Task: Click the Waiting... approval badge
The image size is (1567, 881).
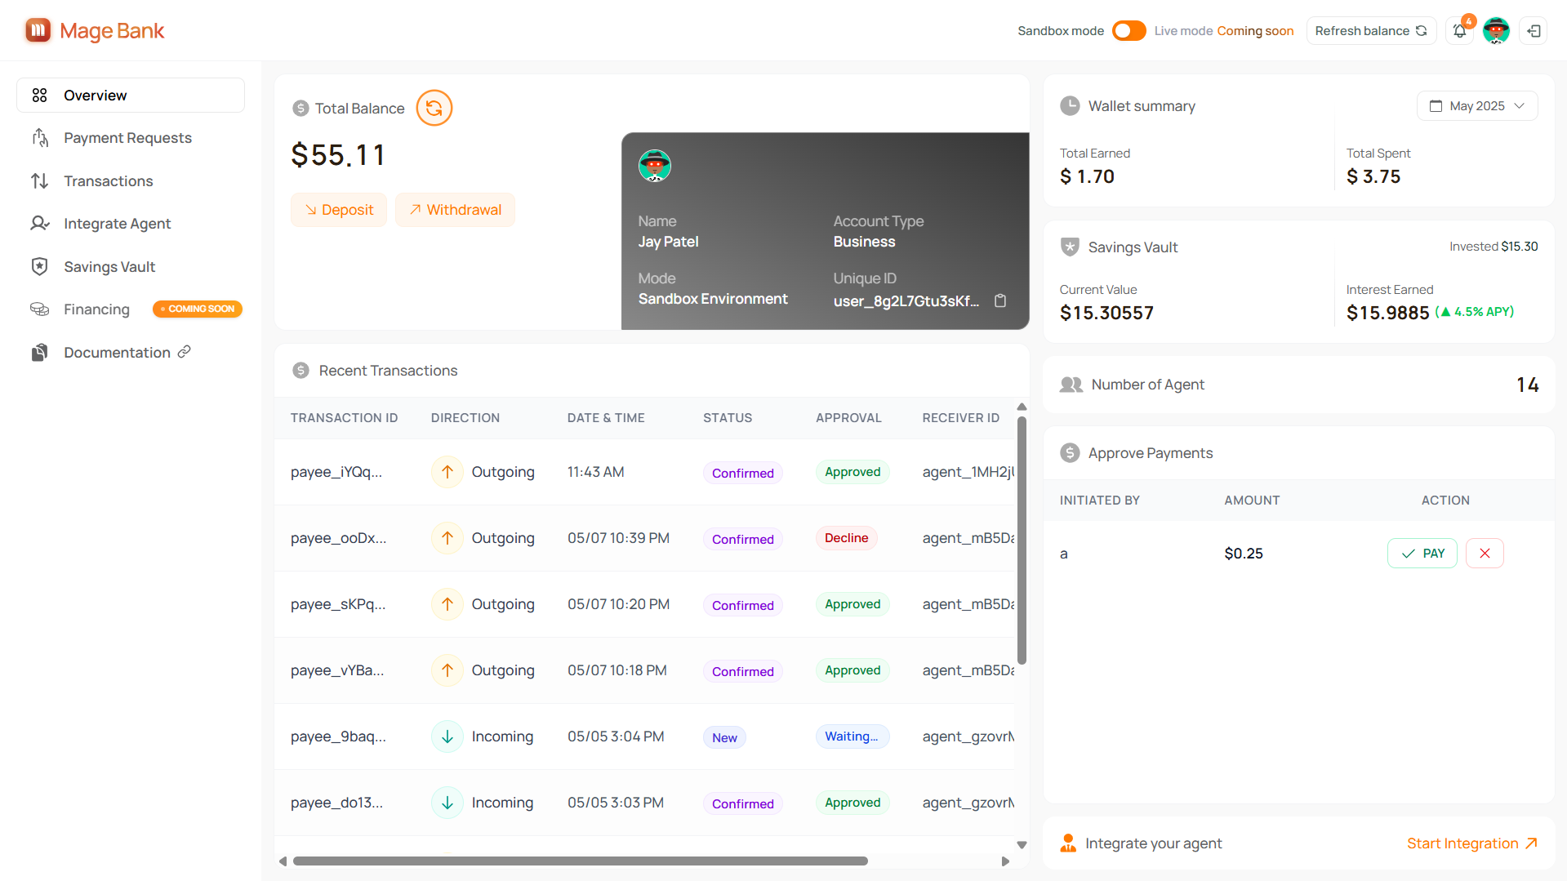Action: click(852, 736)
